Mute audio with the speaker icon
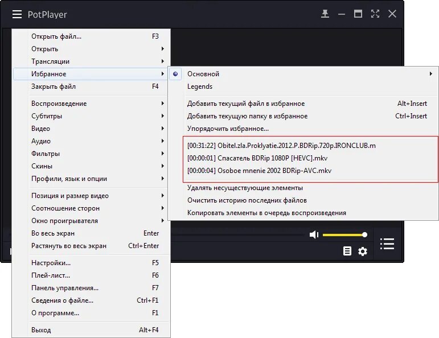The width and height of the screenshot is (439, 338). point(314,234)
